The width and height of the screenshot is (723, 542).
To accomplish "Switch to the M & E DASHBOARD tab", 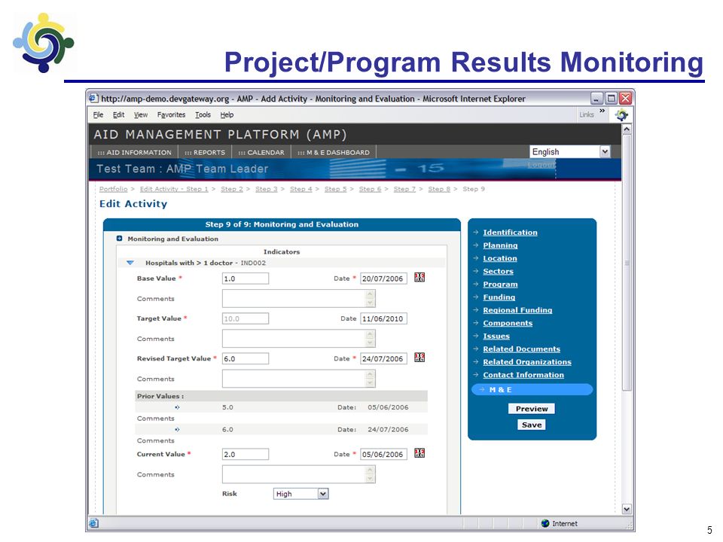I will (334, 152).
